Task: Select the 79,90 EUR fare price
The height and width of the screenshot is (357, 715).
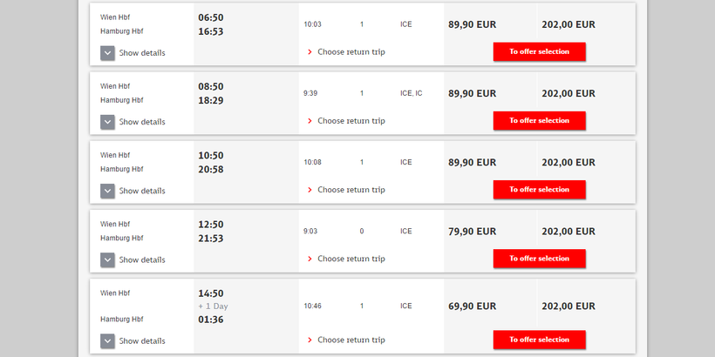Action: point(472,232)
